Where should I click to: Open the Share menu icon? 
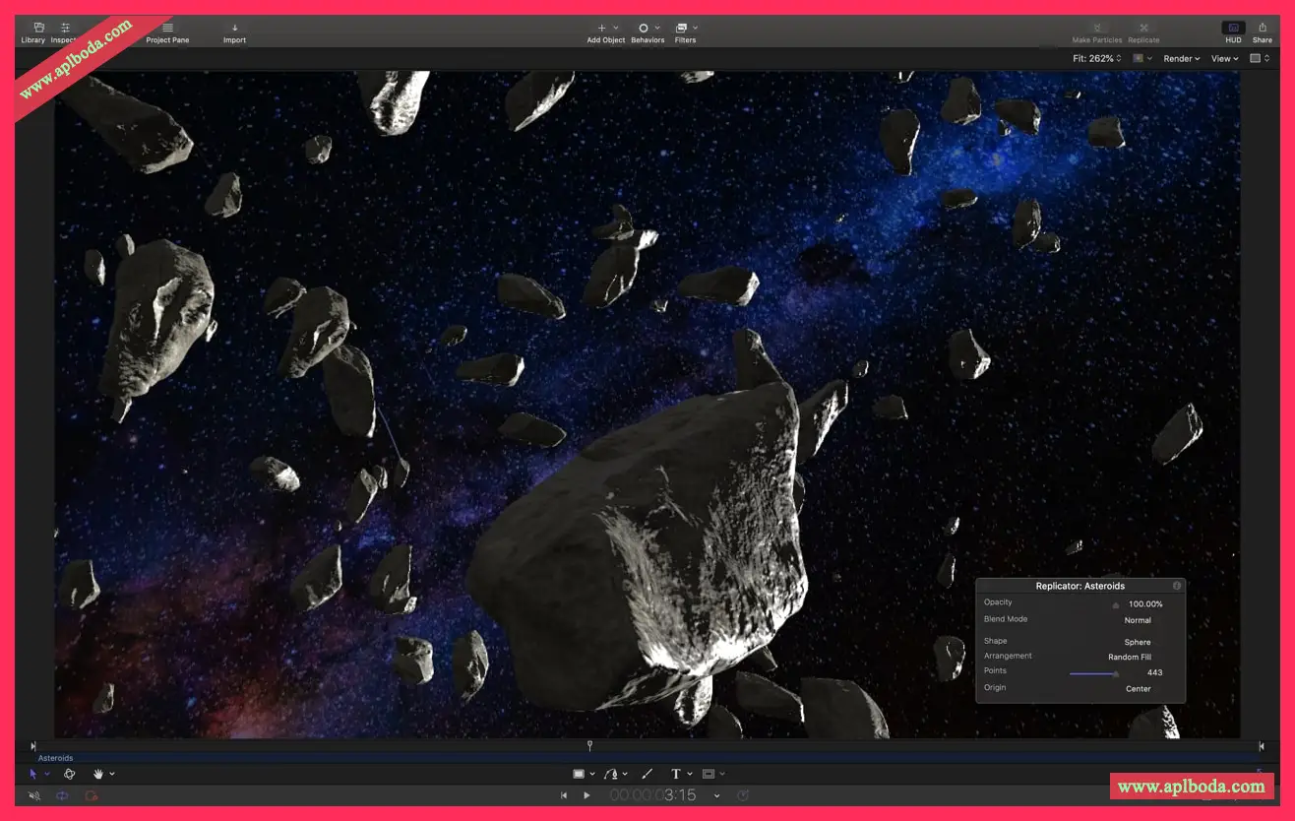pyautogui.click(x=1262, y=32)
